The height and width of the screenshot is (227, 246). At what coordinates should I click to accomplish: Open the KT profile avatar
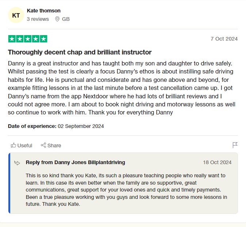pos(16,15)
